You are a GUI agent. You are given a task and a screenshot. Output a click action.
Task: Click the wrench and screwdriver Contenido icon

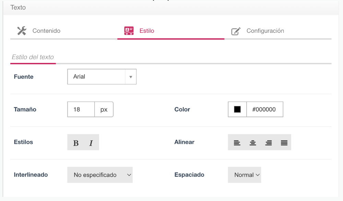22,31
